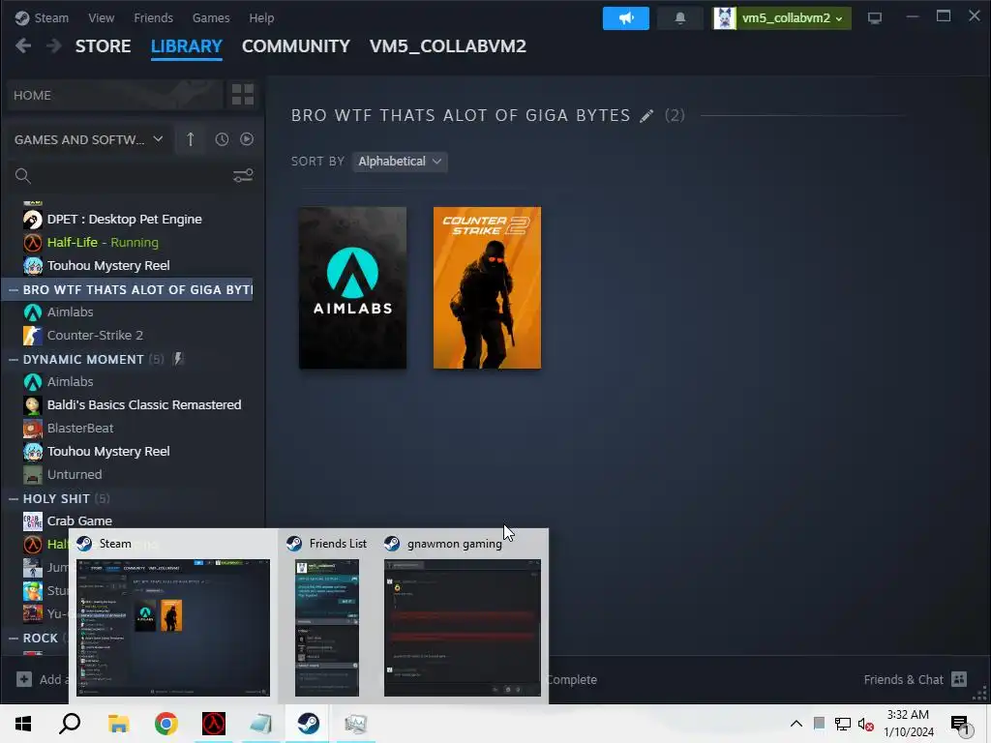
Task: Switch to Friends List window preview
Action: tap(327, 627)
